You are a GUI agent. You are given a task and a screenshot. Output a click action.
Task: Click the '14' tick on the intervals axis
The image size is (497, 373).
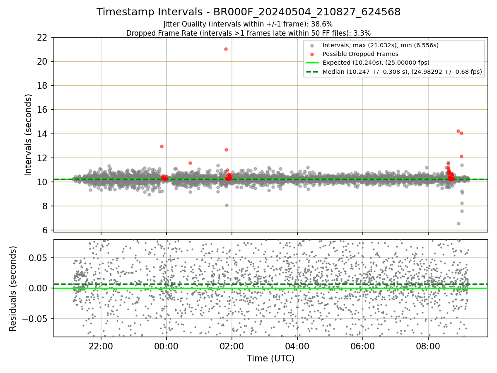[42, 134]
